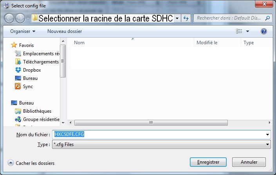Screen dimensions: 276x175
Task: Open the Organiser menu
Action: tap(23, 31)
